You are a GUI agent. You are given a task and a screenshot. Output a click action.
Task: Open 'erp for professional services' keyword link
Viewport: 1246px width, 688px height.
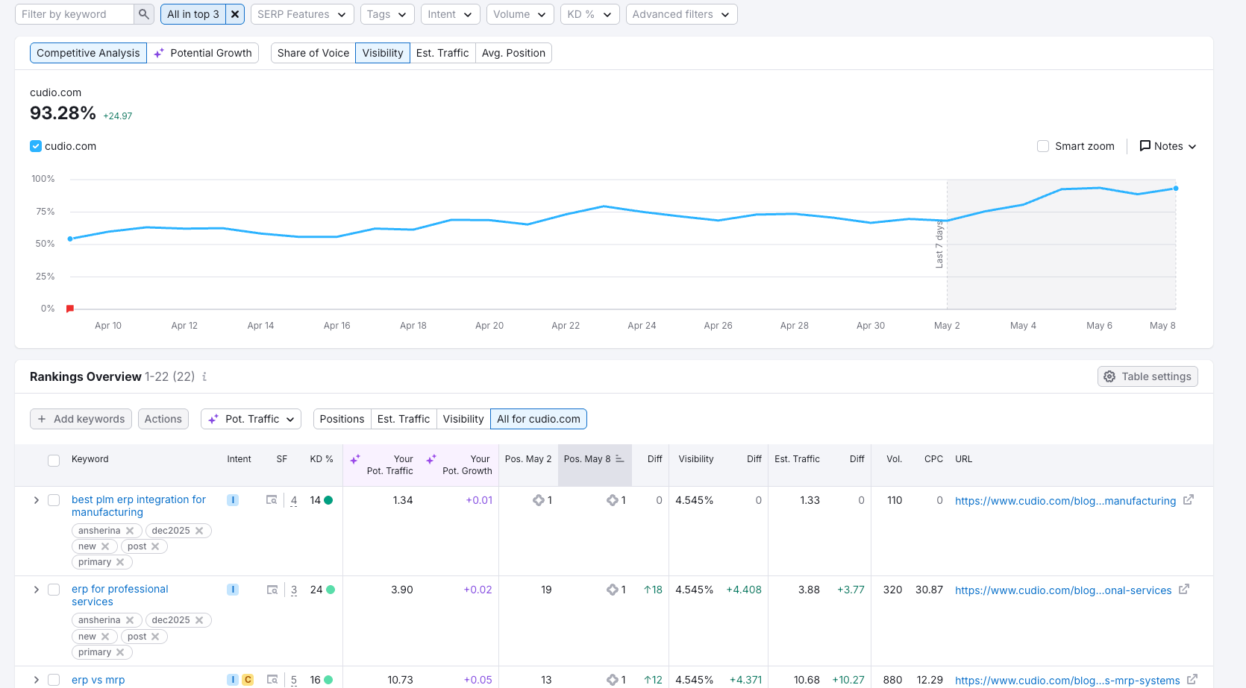click(x=120, y=596)
